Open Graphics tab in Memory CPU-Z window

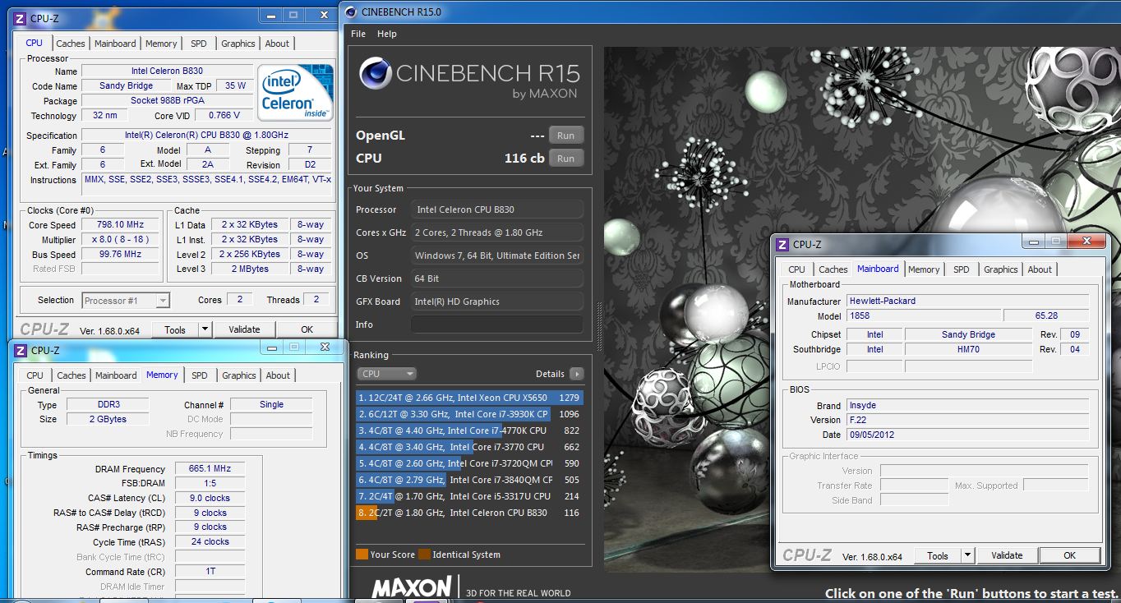point(239,375)
